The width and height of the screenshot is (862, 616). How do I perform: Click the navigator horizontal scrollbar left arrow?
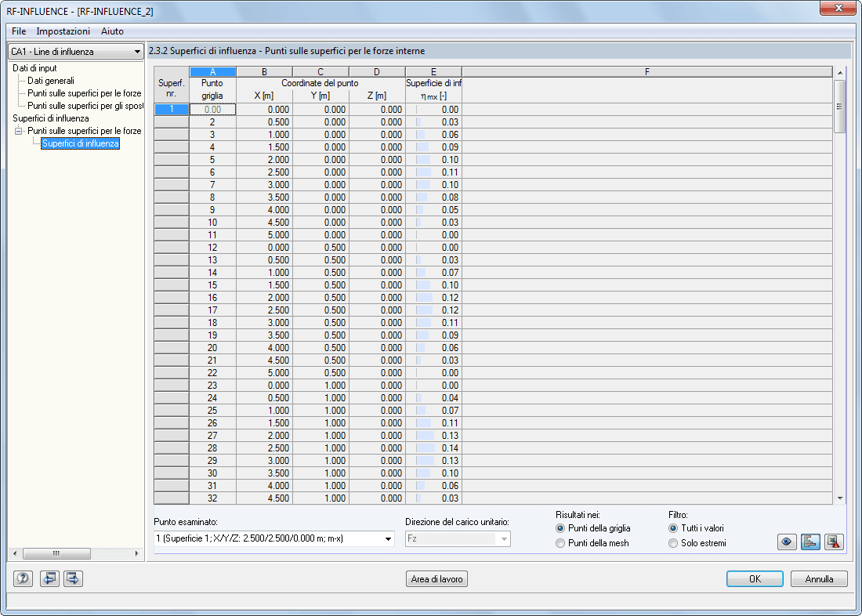pyautogui.click(x=15, y=553)
